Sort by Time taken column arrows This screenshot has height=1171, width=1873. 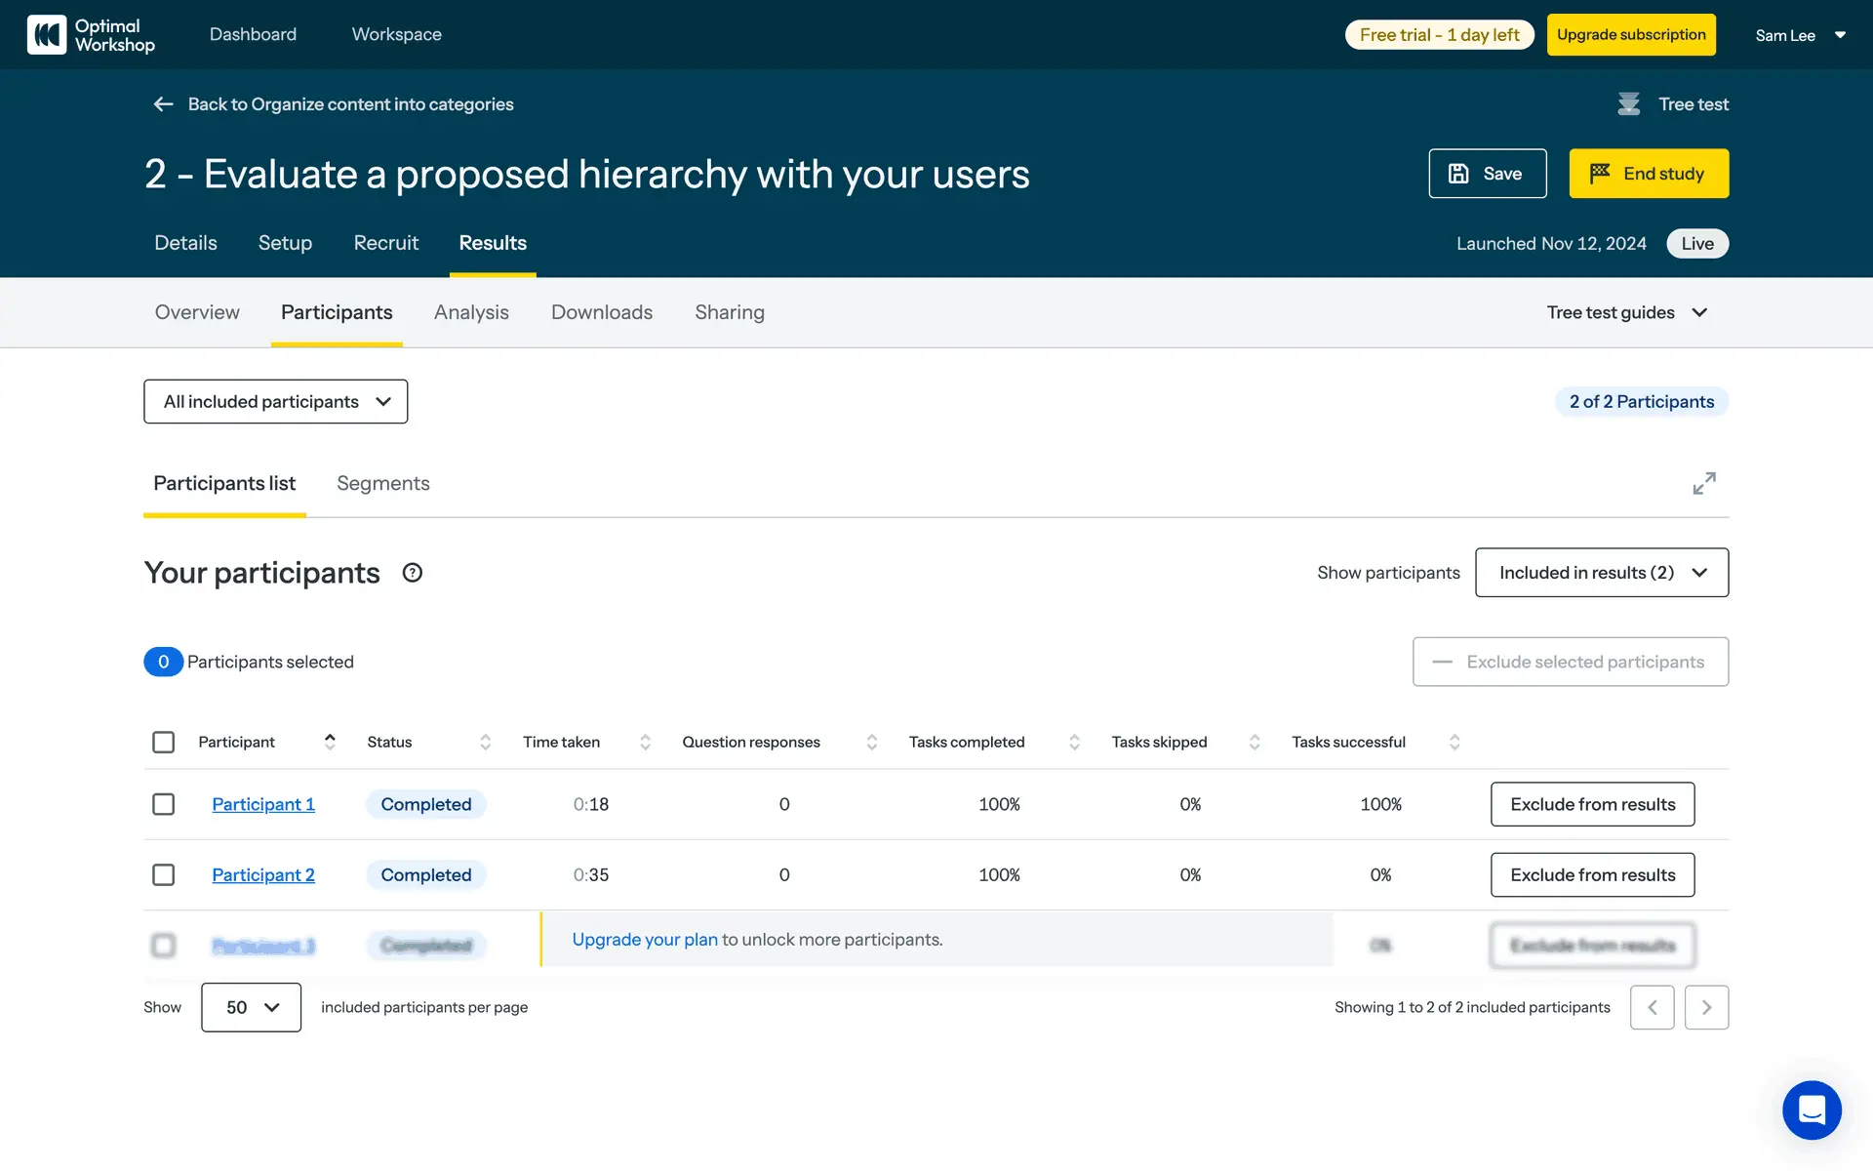tap(645, 742)
